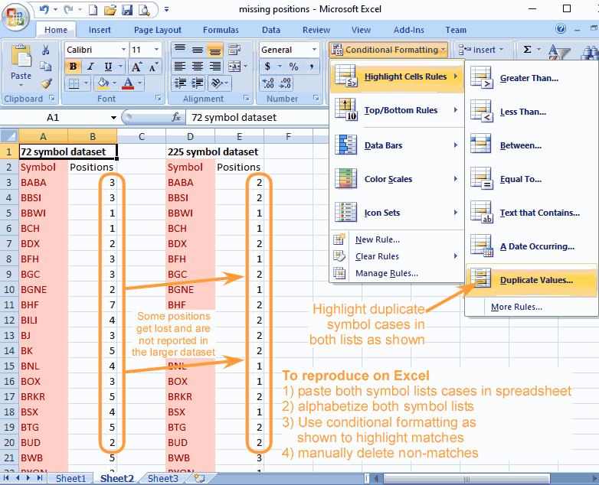Viewport: 599px width, 485px height.
Task: Click the Office button logo
Action: pyautogui.click(x=17, y=16)
